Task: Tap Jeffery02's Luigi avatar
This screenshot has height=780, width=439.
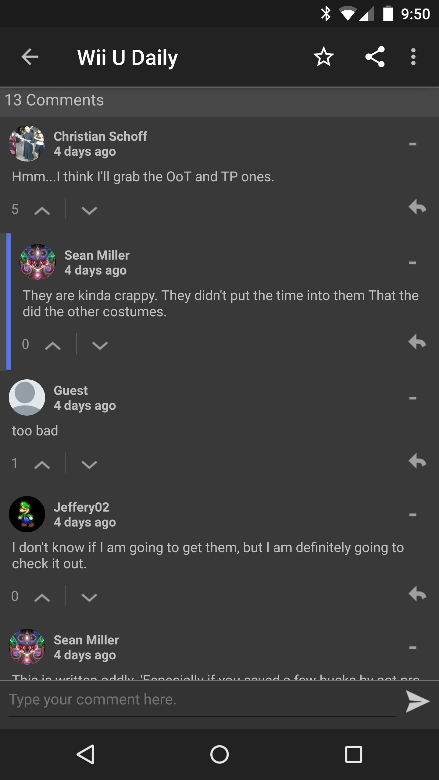Action: (27, 514)
